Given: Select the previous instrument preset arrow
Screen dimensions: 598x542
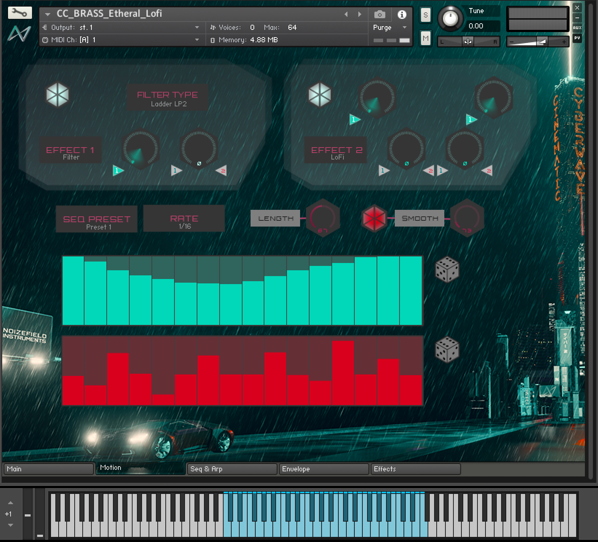Looking at the screenshot, I should coord(346,15).
